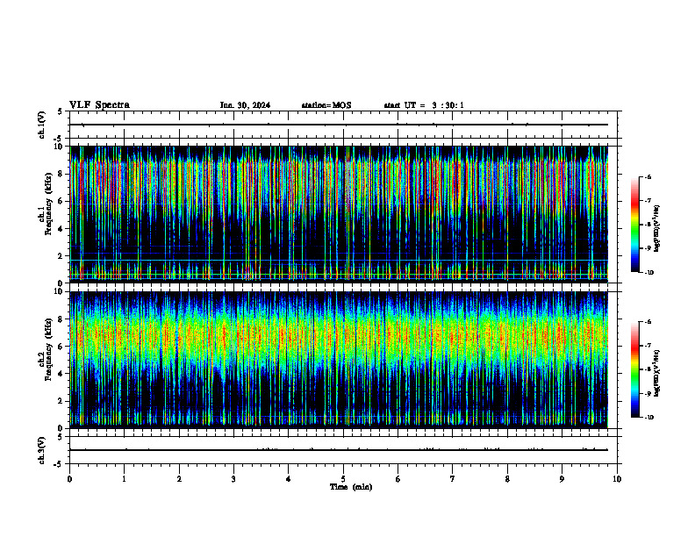Click time axis tick label "7"
Image resolution: width=695 pixels, height=537 pixels.
click(x=453, y=479)
